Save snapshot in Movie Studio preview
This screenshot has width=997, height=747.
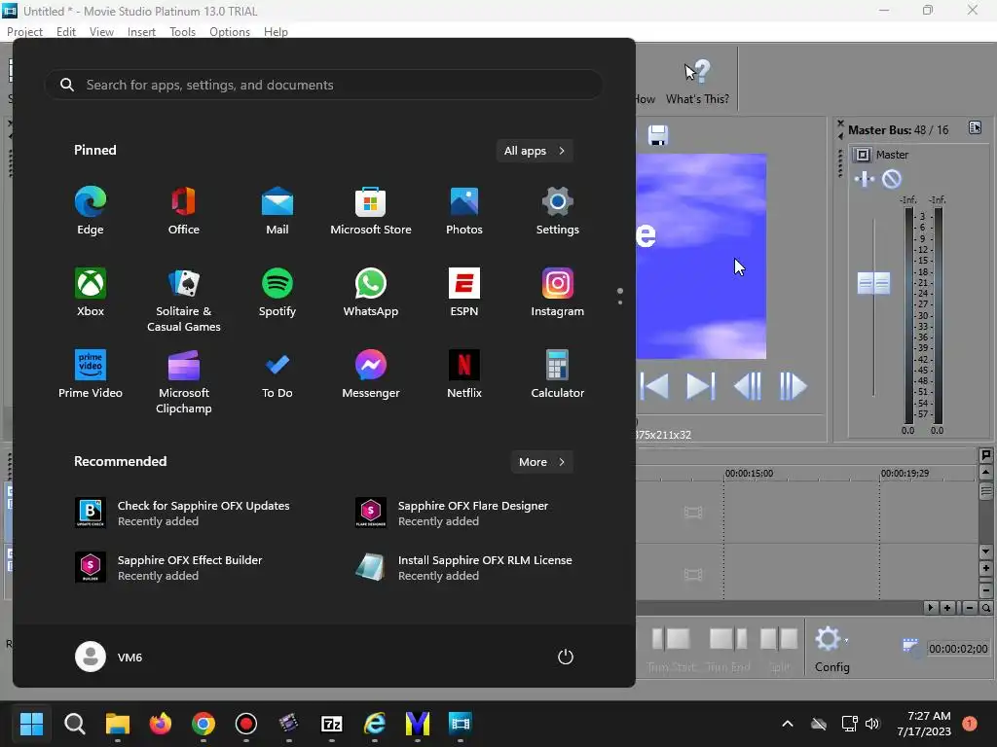coord(658,135)
